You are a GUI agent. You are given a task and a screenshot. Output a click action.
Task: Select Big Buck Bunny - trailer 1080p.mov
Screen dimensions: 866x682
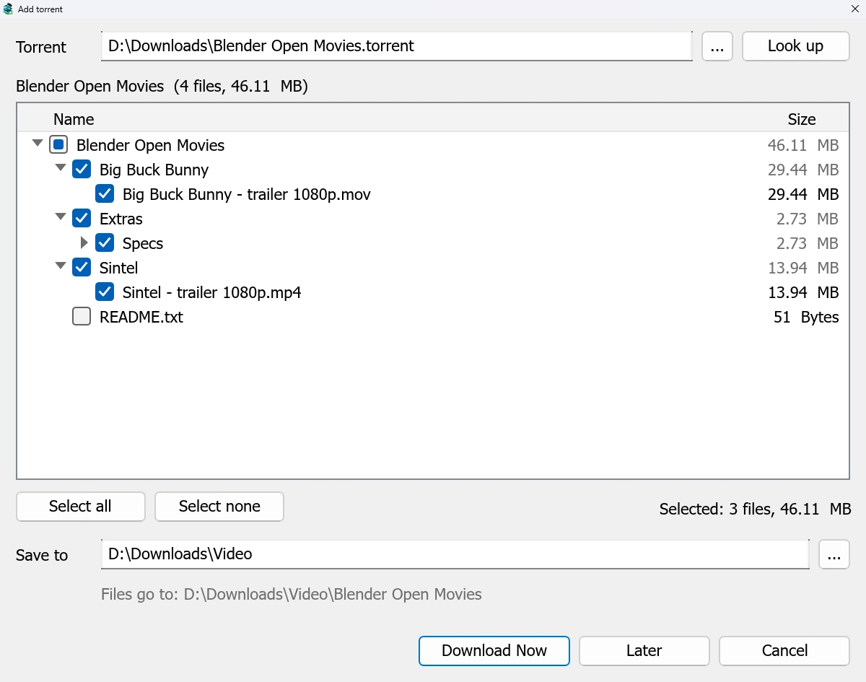pos(432,194)
